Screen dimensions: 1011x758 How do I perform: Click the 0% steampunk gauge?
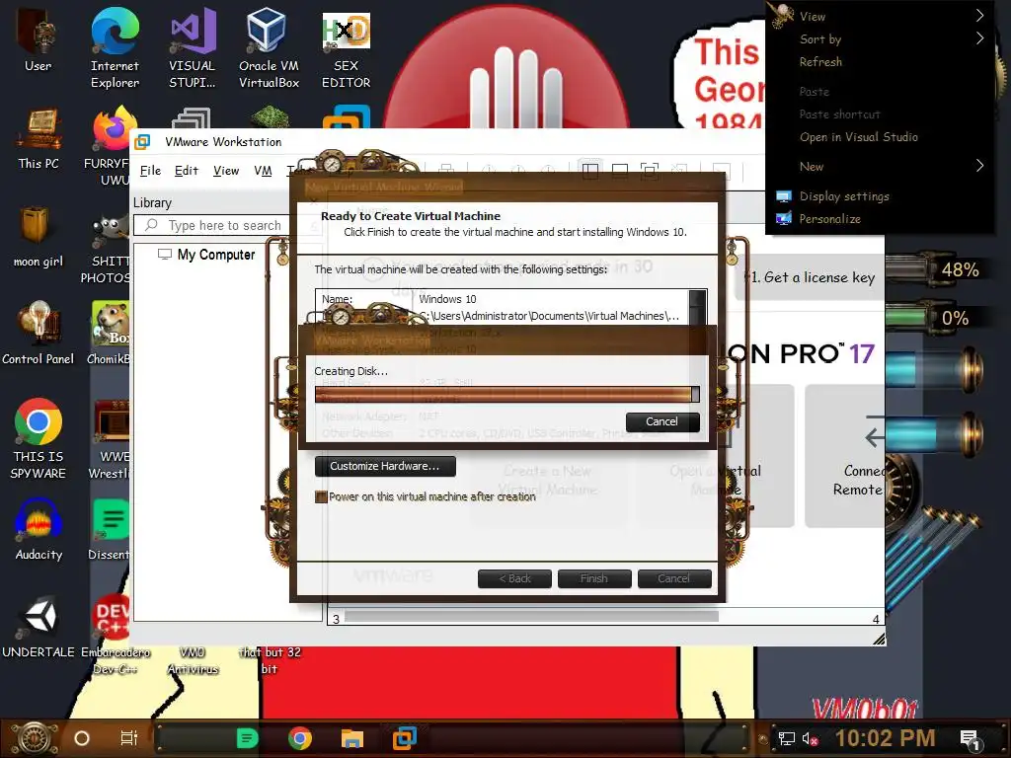(x=936, y=318)
